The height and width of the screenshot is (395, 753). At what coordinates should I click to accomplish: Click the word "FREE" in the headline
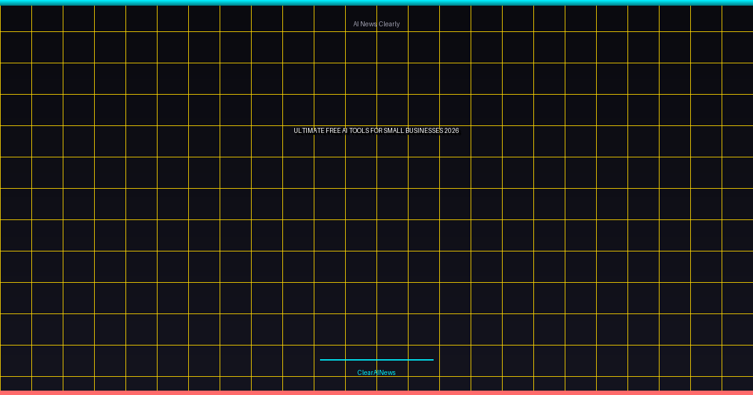tap(333, 130)
